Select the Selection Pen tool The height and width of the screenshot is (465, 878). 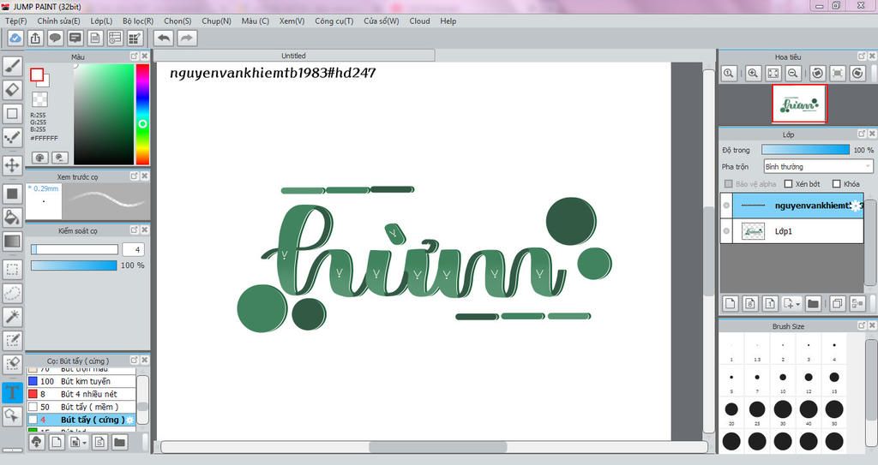pyautogui.click(x=12, y=340)
